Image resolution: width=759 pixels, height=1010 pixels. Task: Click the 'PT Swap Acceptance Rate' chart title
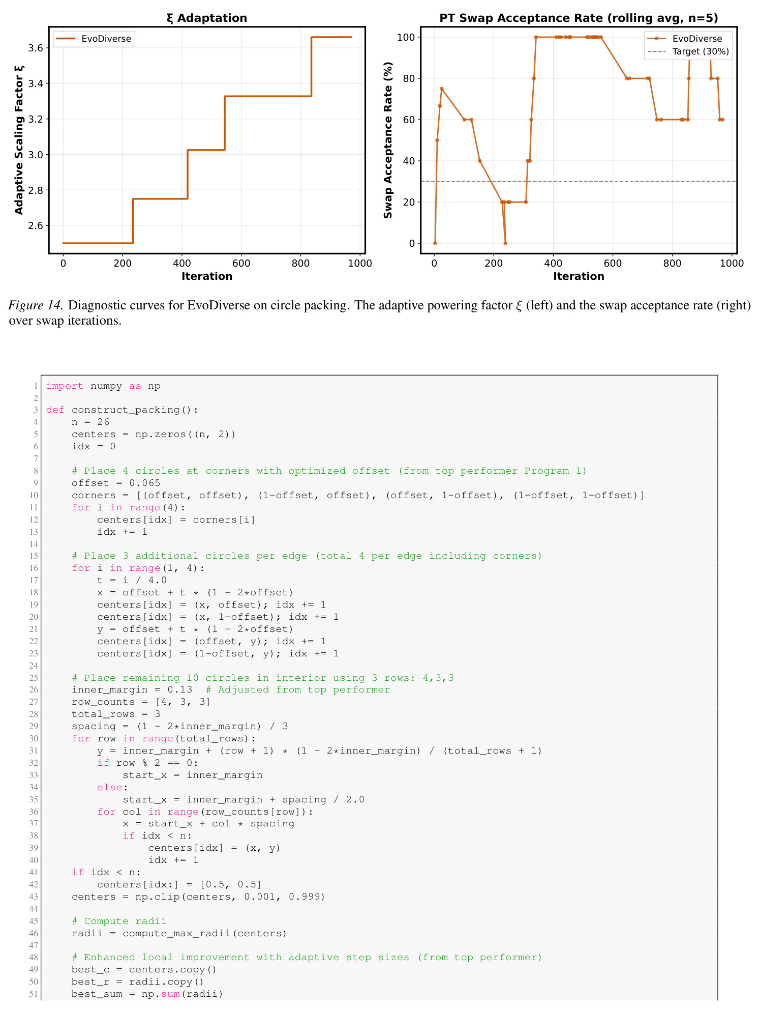pos(579,18)
